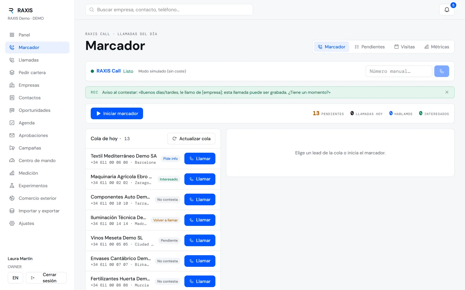
Task: Call Vinos Meseta Demo SL
Action: click(x=200, y=240)
